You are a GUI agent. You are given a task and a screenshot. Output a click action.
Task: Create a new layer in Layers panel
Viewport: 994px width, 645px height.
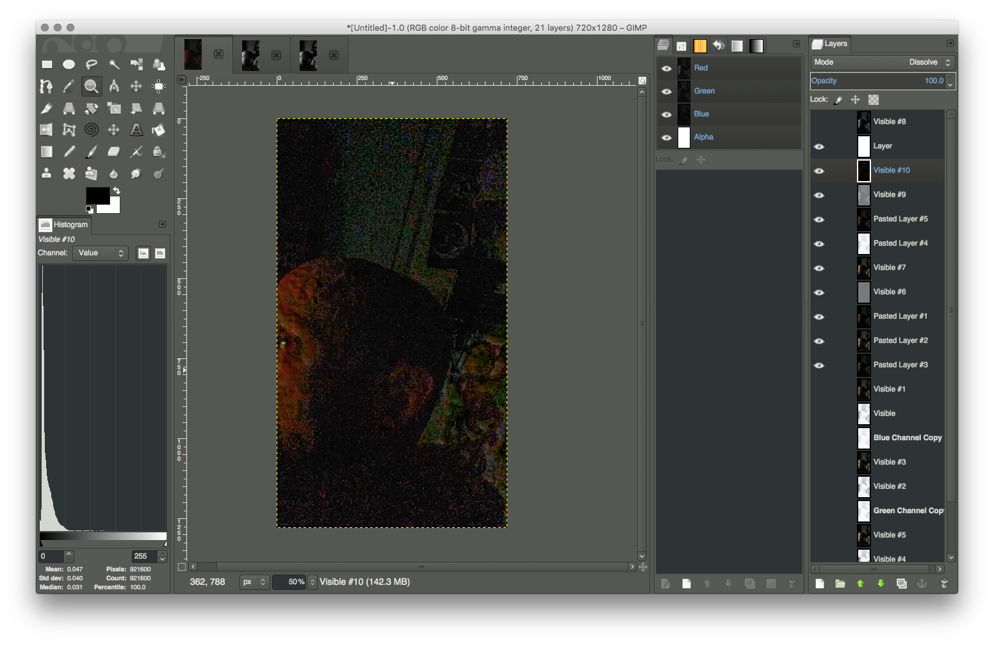pyautogui.click(x=820, y=584)
